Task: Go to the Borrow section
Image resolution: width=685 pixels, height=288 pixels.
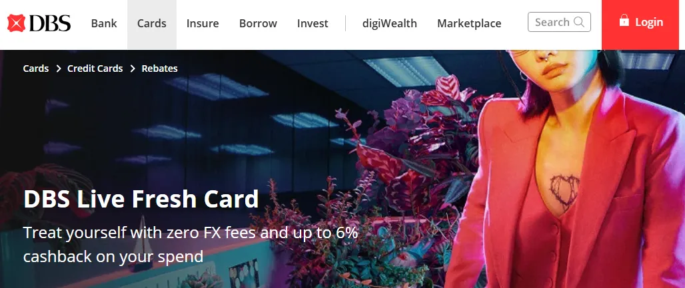Action: 258,23
